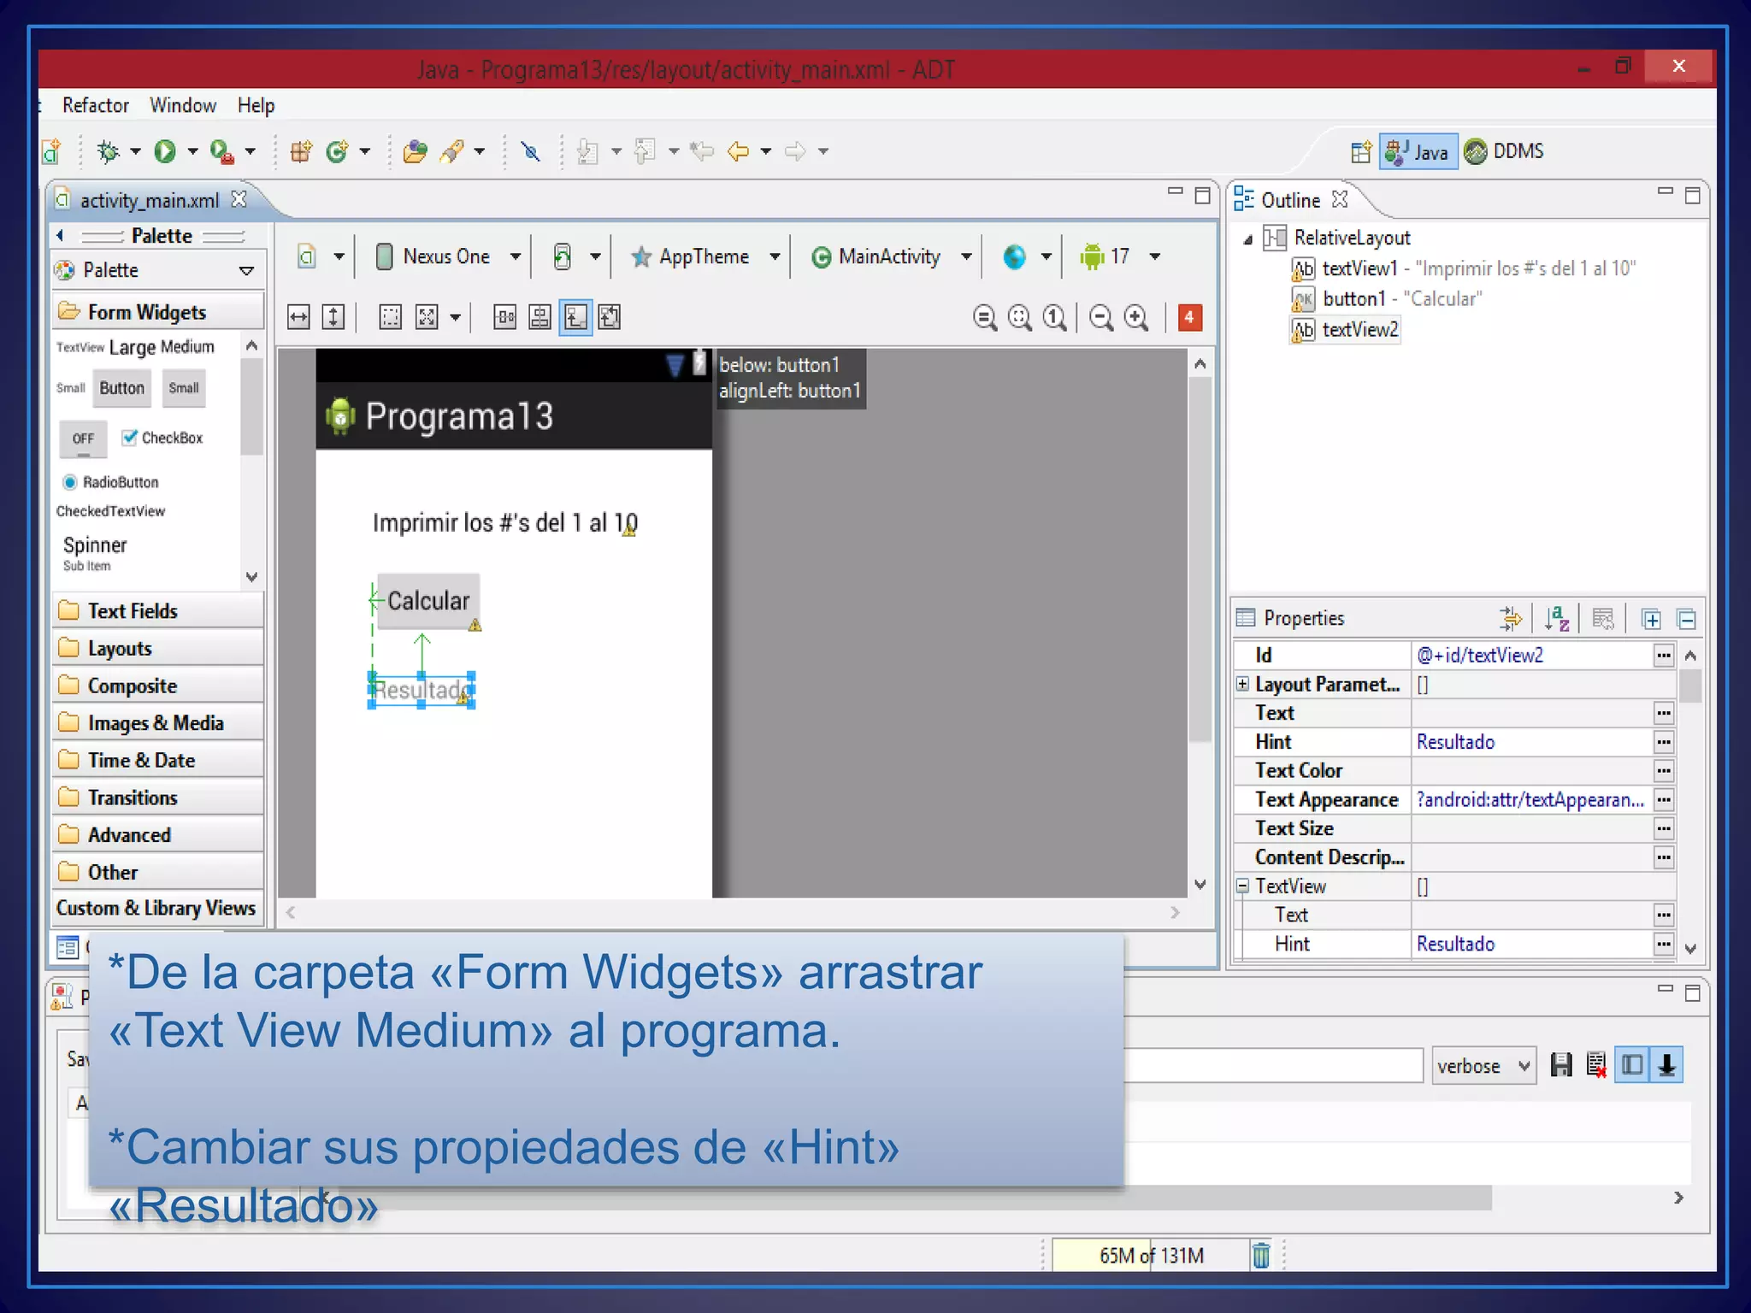Click the Expand all properties plus icon

(1652, 619)
